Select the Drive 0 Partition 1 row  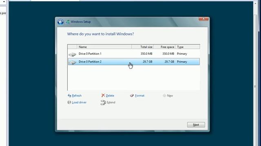pyautogui.click(x=134, y=54)
